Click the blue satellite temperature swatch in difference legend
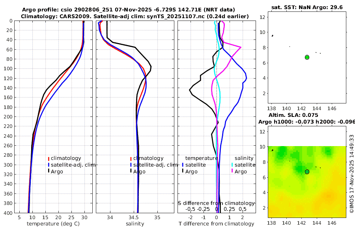355x229 pixels. (x=183, y=165)
